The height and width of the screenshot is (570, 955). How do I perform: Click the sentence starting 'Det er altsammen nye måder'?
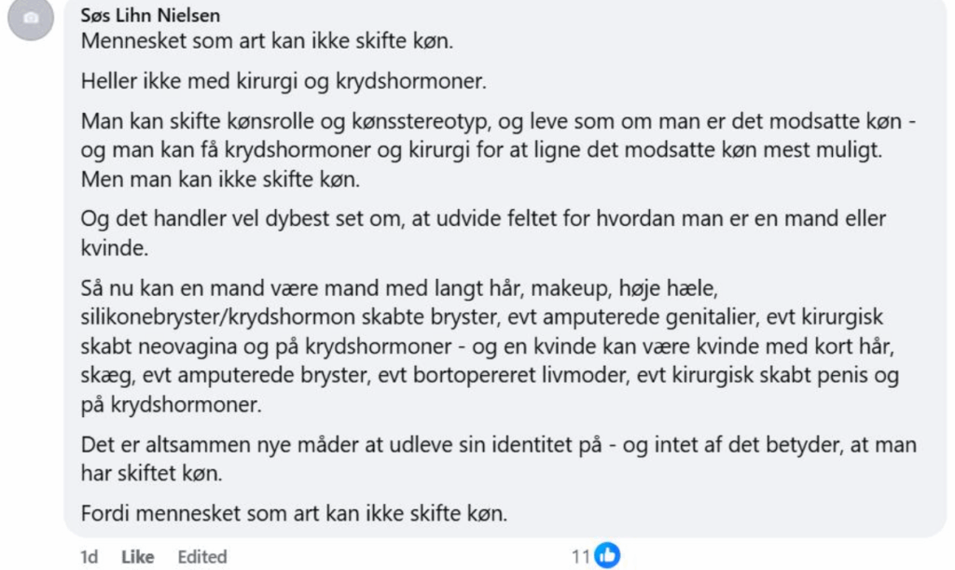[498, 444]
